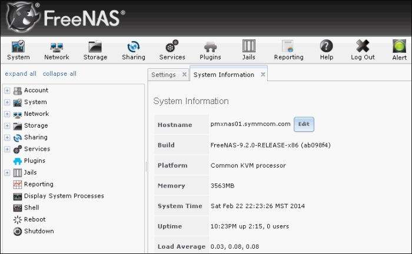412x254 pixels.
Task: Open Shell label in sidebar
Action: 32,208
